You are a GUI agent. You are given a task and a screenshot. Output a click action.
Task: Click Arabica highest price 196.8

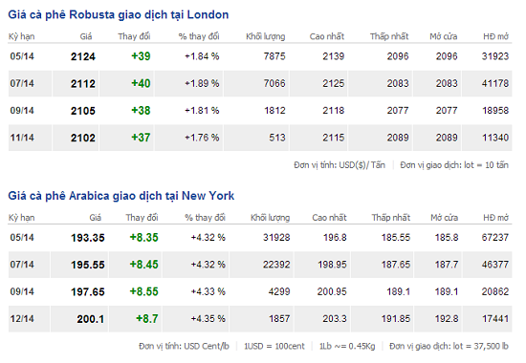pos(335,238)
